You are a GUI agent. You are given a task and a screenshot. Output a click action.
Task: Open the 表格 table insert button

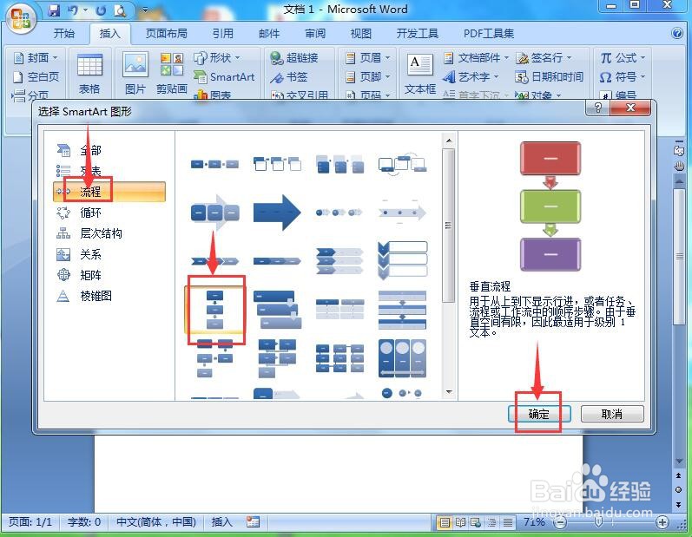[89, 73]
